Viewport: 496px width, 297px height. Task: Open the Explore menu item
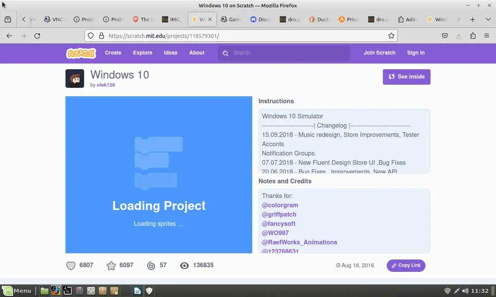[x=143, y=53]
